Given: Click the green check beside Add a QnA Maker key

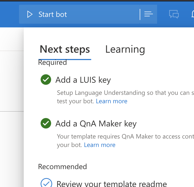Looking at the screenshot, I should coord(46,123).
